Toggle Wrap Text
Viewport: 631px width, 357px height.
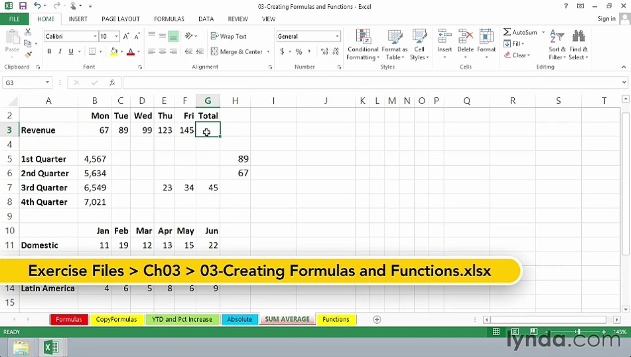tap(229, 36)
